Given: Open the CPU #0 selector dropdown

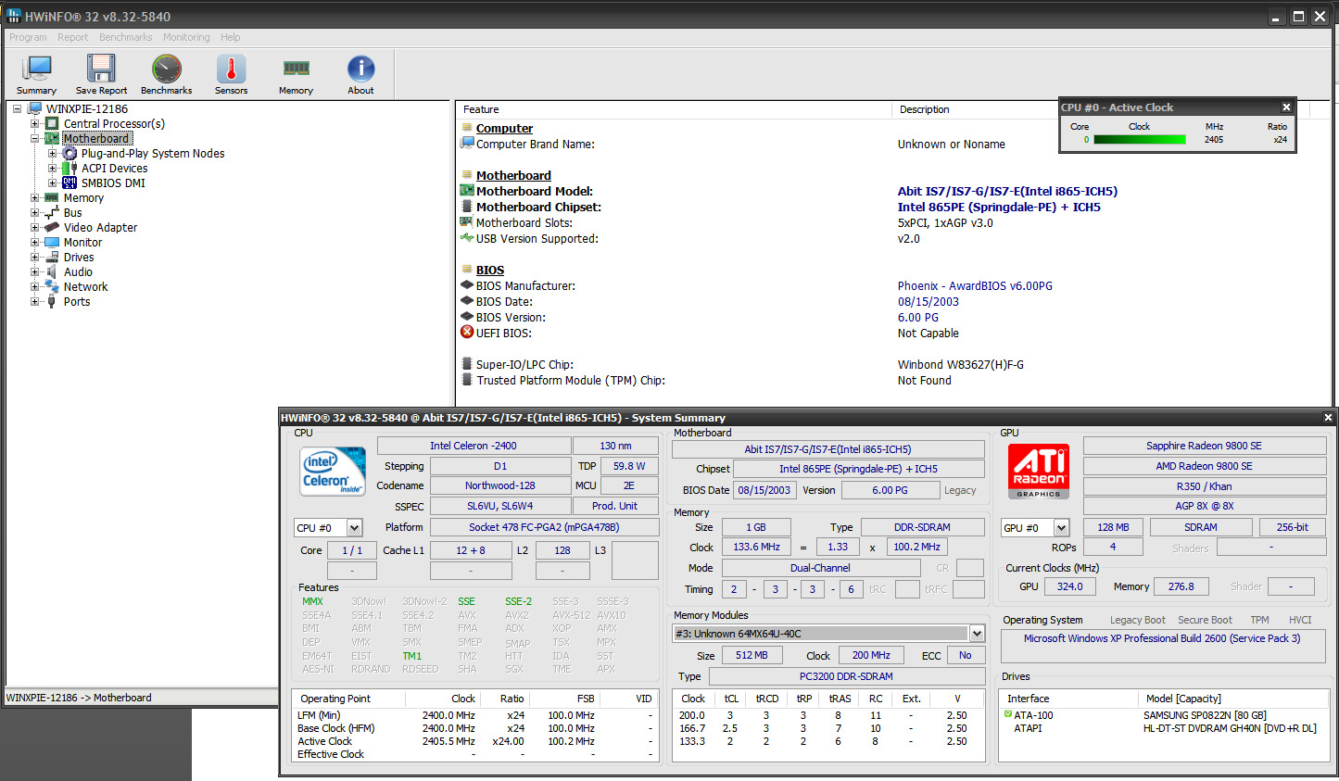Looking at the screenshot, I should (354, 527).
